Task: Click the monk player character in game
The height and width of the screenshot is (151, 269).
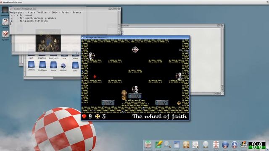Action: pyautogui.click(x=124, y=95)
